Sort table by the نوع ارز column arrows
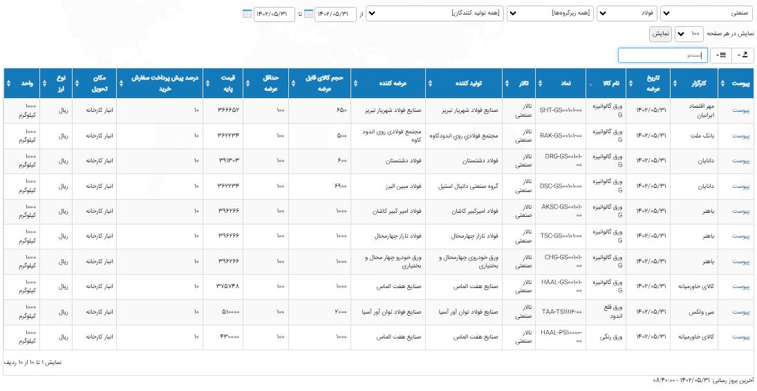Viewport: 757px width, 391px height. (x=44, y=83)
